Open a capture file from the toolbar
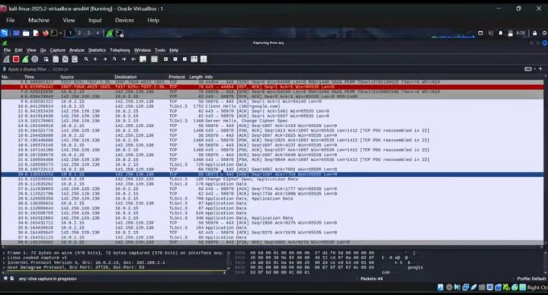This screenshot has width=548, height=295. [x=46, y=59]
